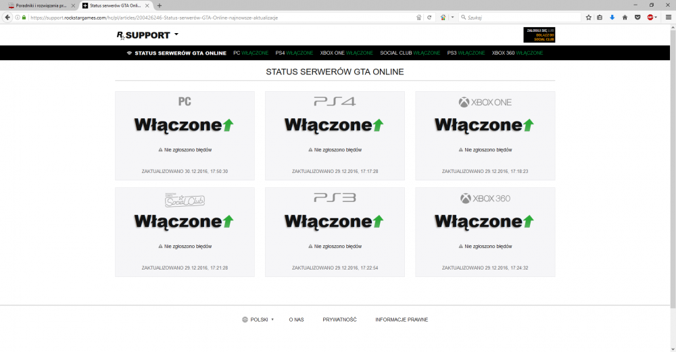Click the Xbox One logo in status card
This screenshot has width=676, height=352.
pyautogui.click(x=485, y=102)
